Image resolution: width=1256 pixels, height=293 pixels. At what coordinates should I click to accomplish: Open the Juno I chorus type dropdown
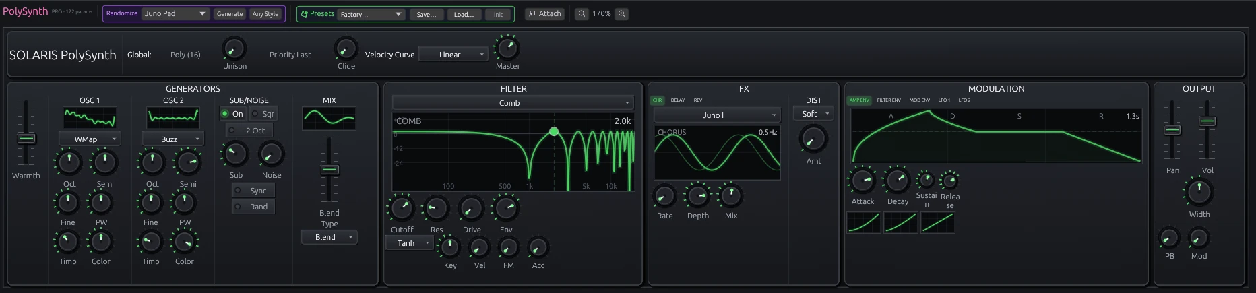coord(717,115)
